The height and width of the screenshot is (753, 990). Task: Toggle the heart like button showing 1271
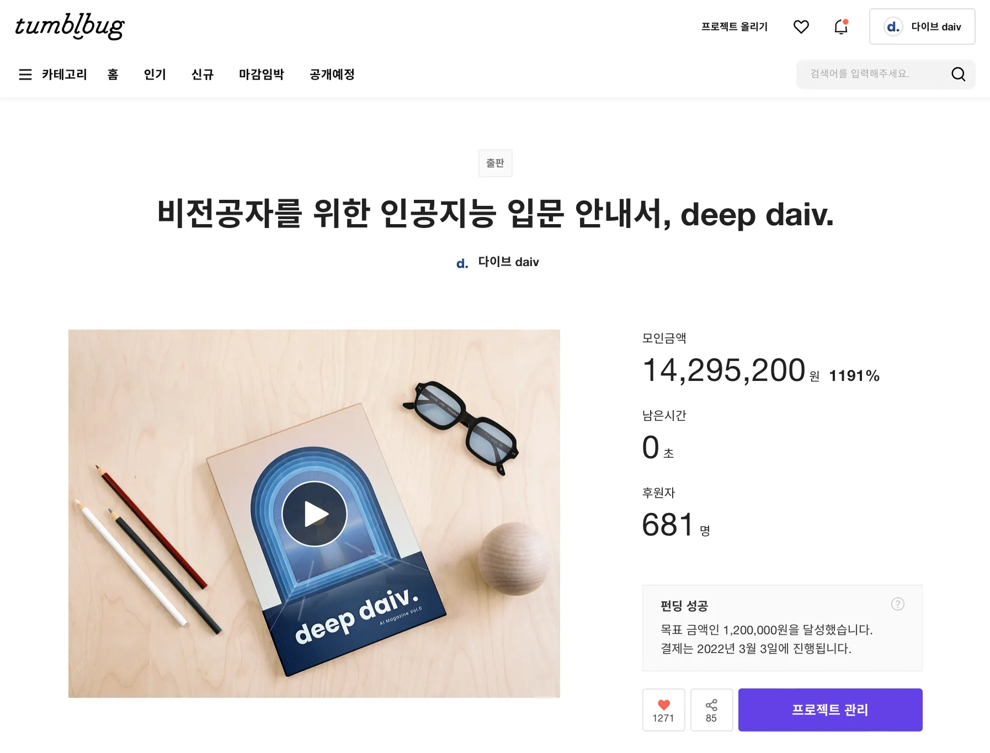click(663, 710)
